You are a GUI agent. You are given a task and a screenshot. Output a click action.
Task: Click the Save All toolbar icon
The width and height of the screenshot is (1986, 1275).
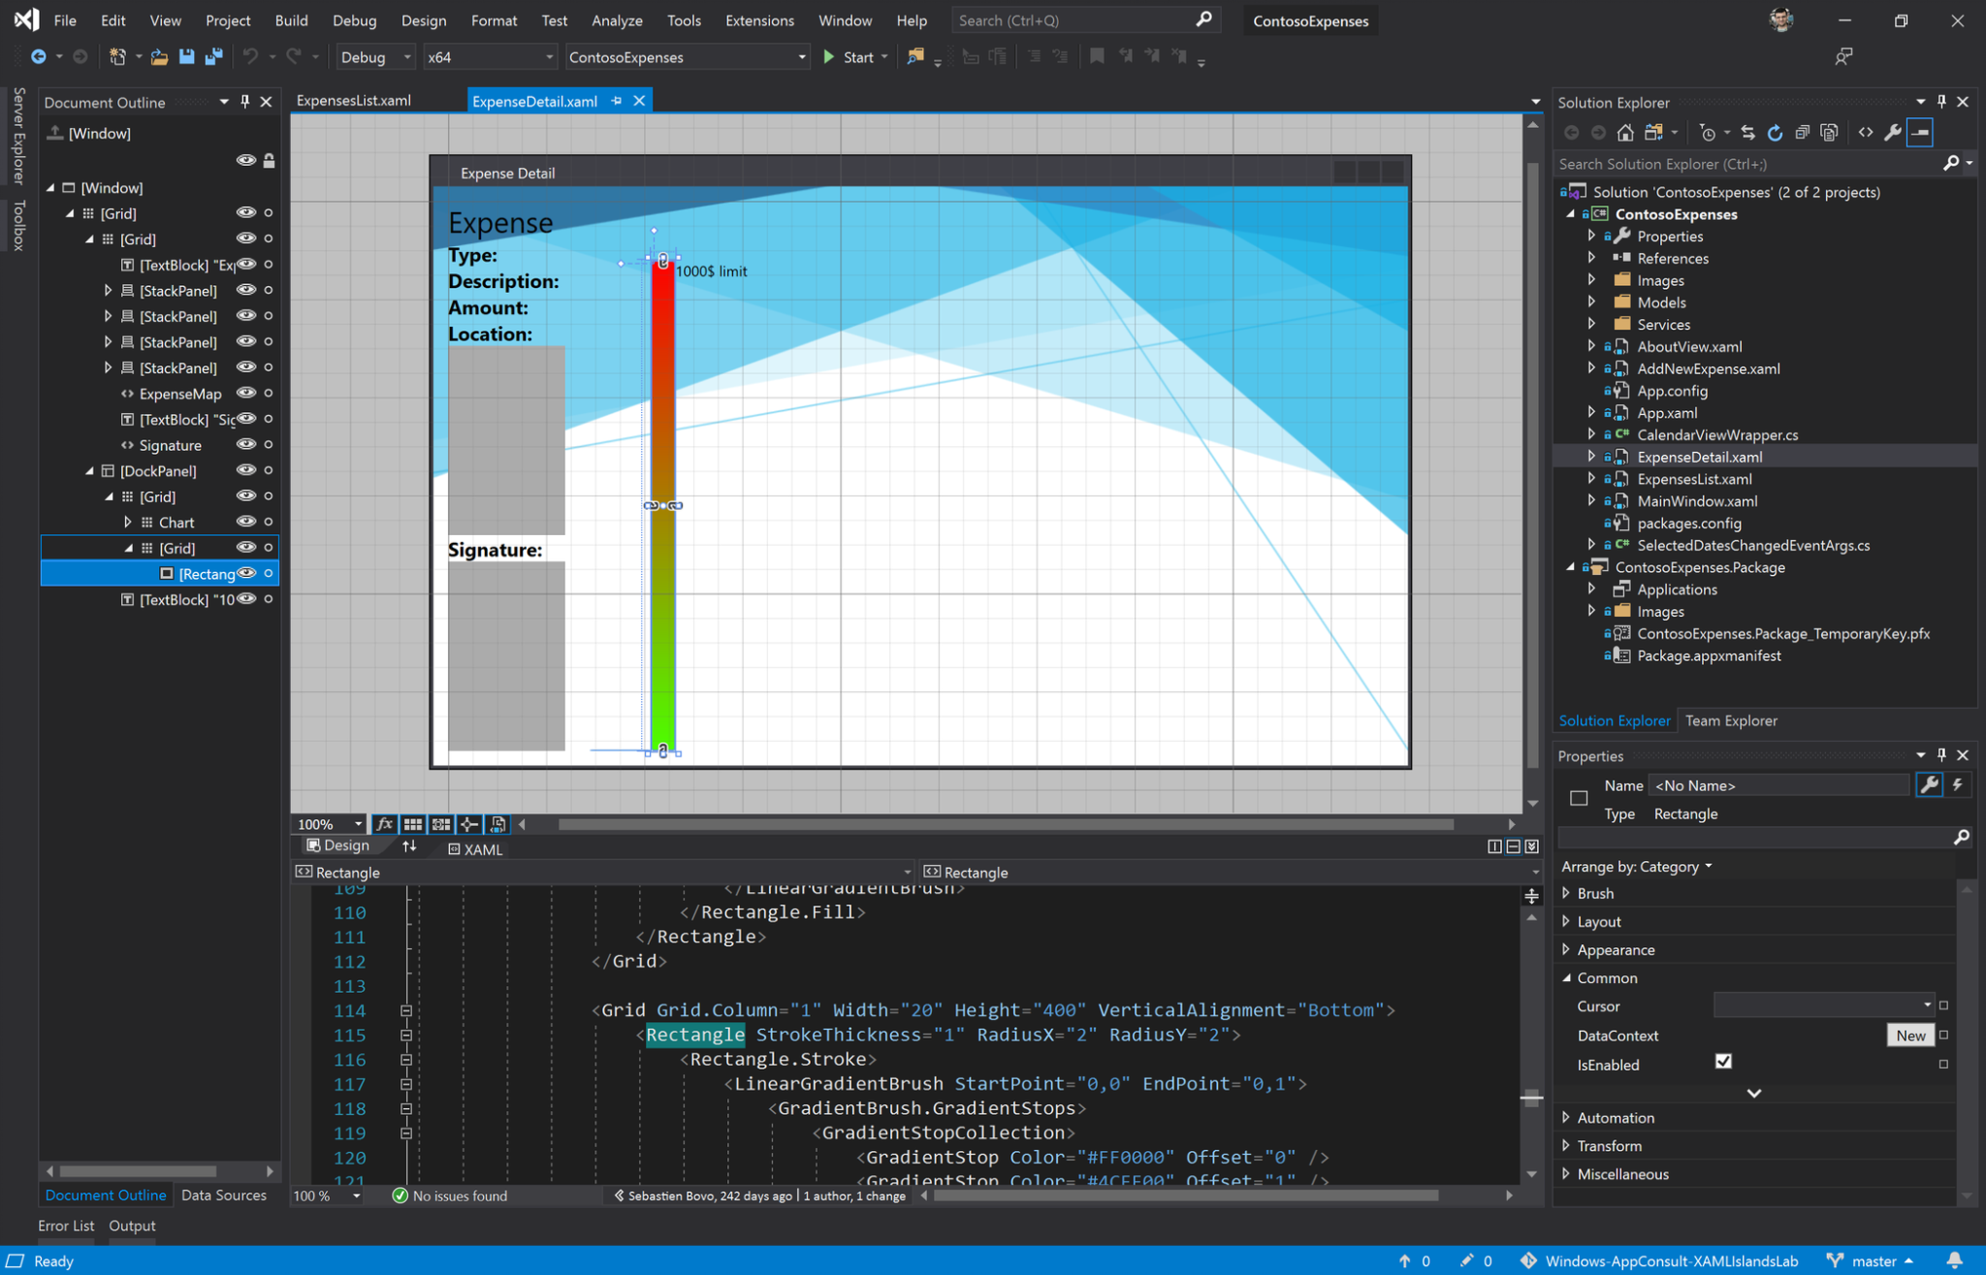coord(215,58)
